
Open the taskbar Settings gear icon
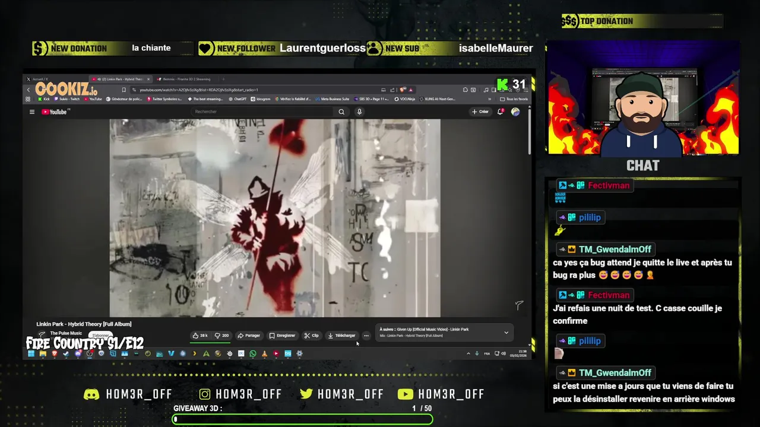[x=299, y=353]
